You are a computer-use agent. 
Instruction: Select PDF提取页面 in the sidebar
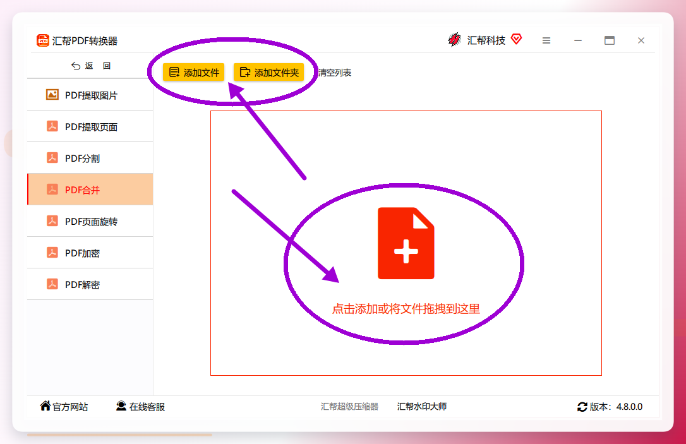coord(90,126)
